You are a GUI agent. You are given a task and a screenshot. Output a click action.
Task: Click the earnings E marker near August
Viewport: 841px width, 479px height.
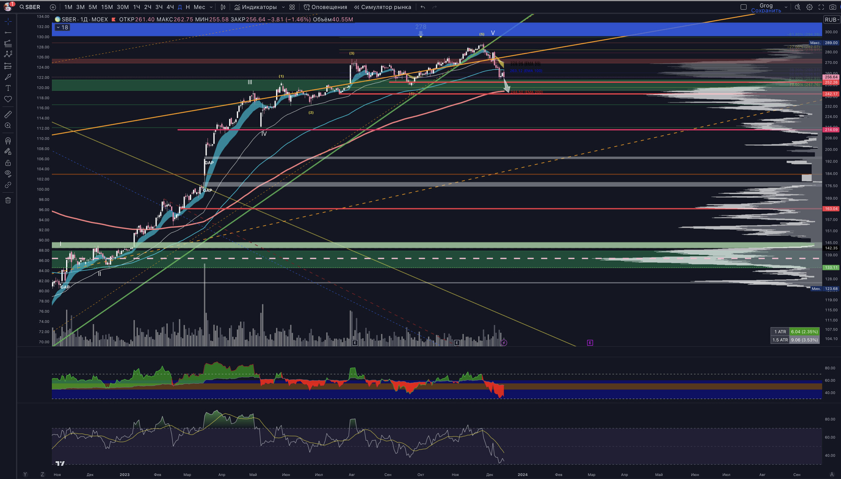[x=355, y=343]
